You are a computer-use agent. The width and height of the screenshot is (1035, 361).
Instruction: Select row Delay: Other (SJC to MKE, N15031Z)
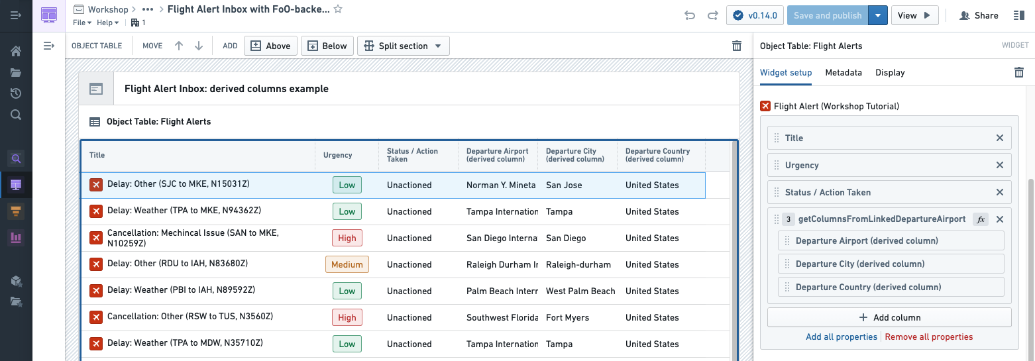click(394, 185)
